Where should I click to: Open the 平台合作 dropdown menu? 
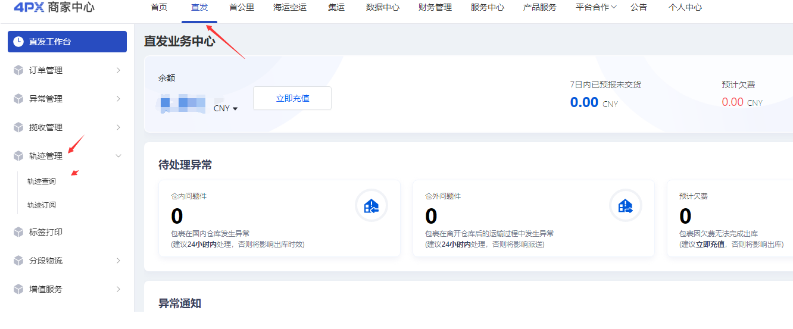tap(596, 7)
